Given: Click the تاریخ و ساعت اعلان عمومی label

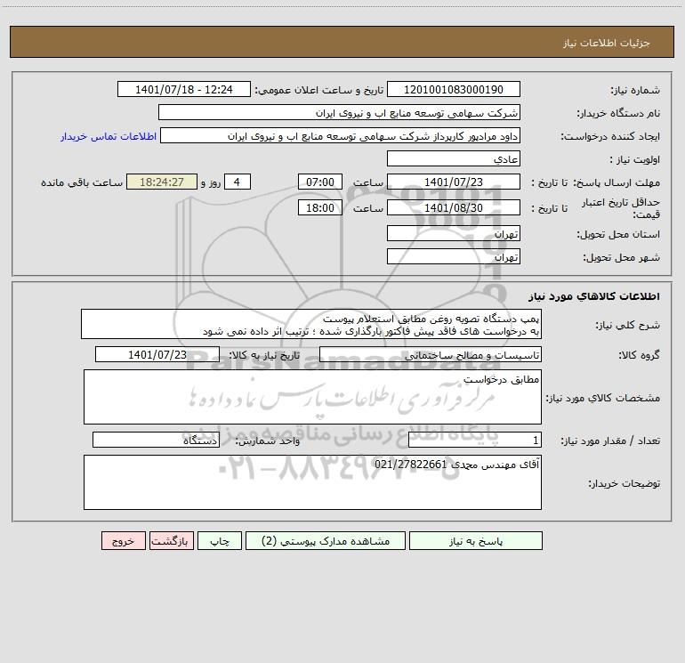Looking at the screenshot, I should pos(319,90).
